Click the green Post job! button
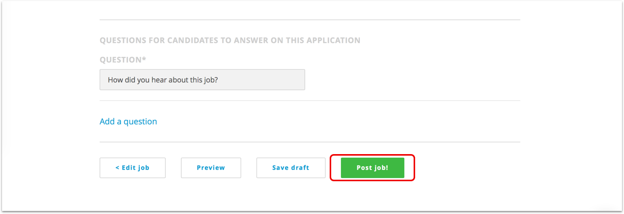The image size is (624, 214). click(x=372, y=168)
